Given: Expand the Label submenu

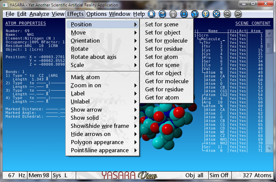Looking at the screenshot, I should coord(102,93).
